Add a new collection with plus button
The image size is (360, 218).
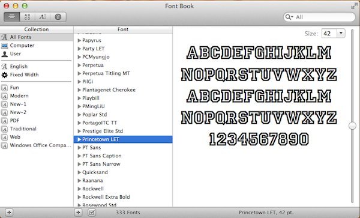[x=9, y=213]
